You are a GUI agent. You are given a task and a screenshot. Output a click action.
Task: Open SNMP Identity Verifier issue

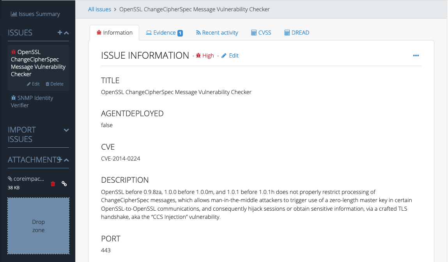pyautogui.click(x=32, y=102)
